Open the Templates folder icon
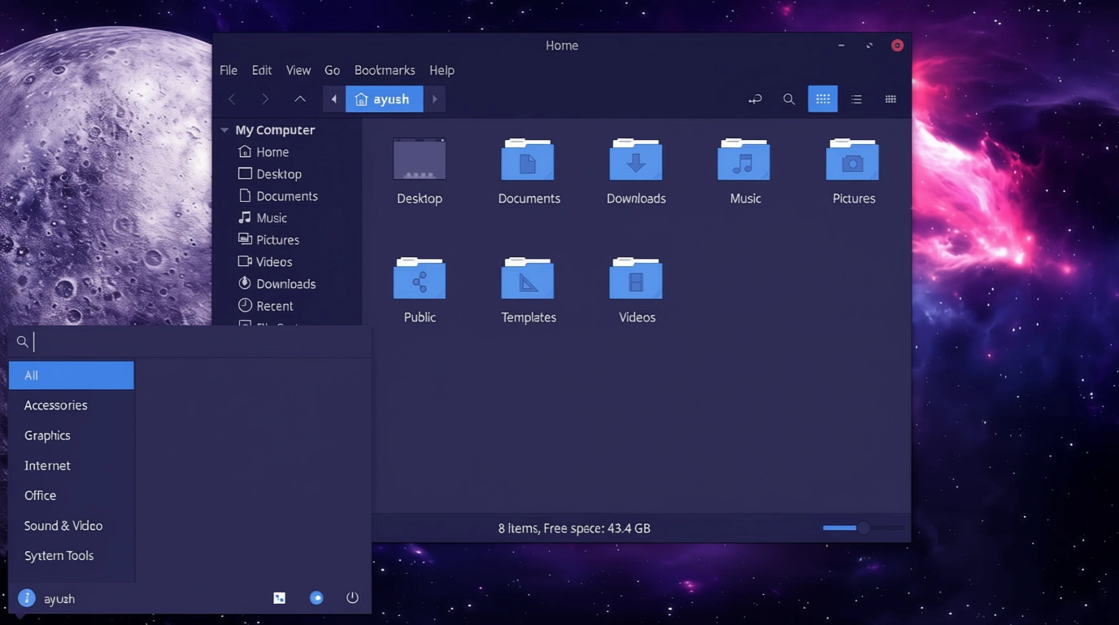The image size is (1119, 625). click(x=528, y=278)
